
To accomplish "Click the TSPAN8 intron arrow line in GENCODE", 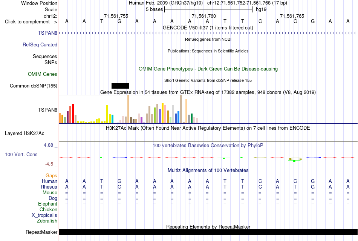I will click(208, 33).
